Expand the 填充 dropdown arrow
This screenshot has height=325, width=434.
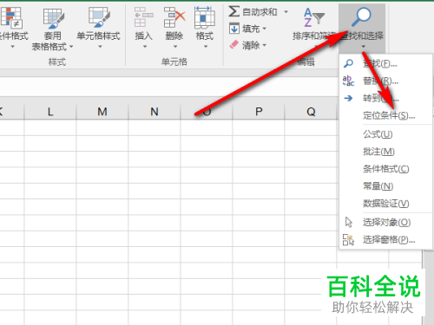(x=264, y=29)
